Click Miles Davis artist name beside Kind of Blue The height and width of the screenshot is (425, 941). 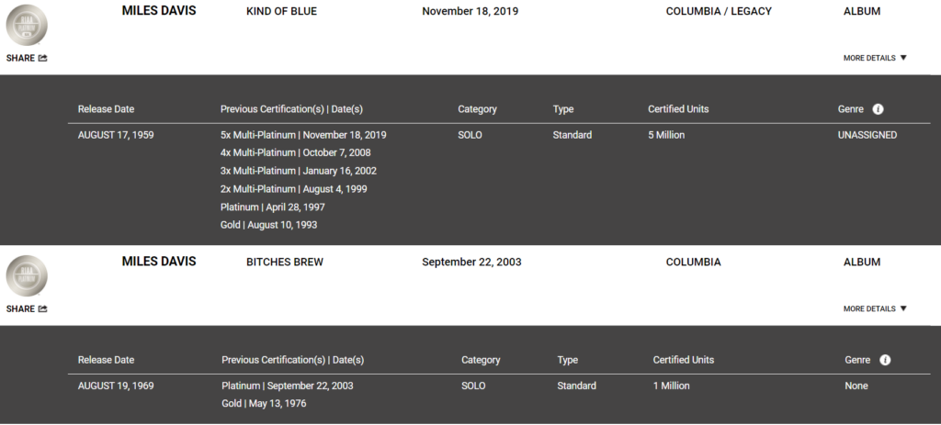click(x=159, y=11)
